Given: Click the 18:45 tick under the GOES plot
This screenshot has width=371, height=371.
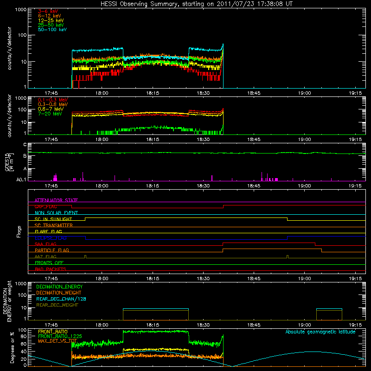Looking at the screenshot, I should click(x=254, y=186).
